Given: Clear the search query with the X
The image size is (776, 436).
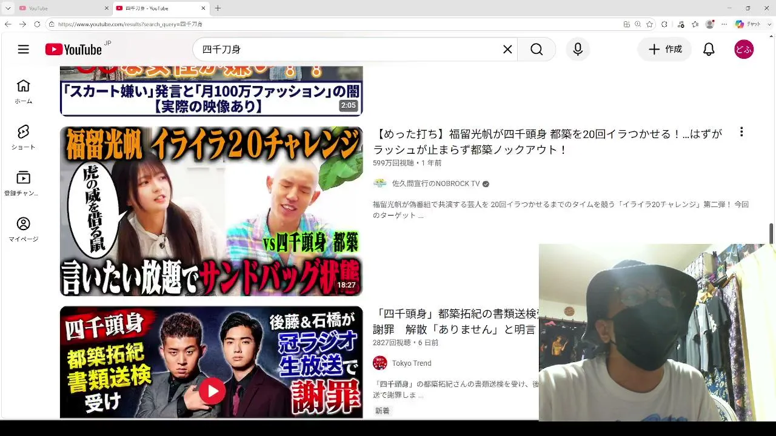Looking at the screenshot, I should coord(507,50).
